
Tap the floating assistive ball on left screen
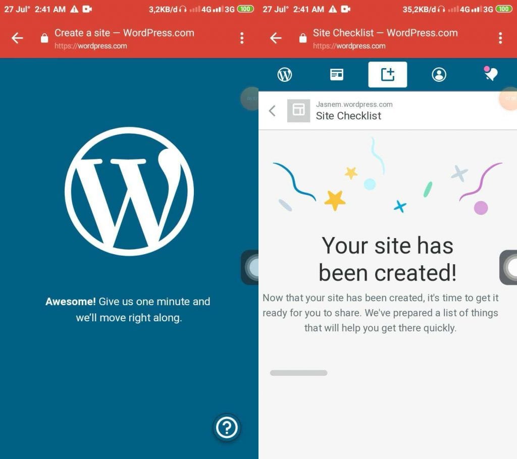click(x=250, y=267)
